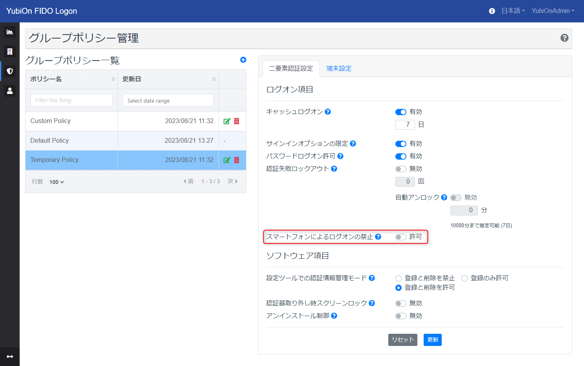Screen dimensions: 584x366
Task: Select 登録と削除を禁止 radio option
Action: point(399,278)
